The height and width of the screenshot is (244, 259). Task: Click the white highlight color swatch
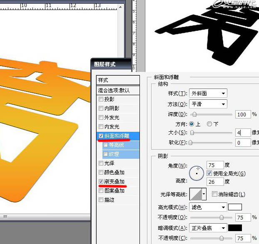click(235, 207)
